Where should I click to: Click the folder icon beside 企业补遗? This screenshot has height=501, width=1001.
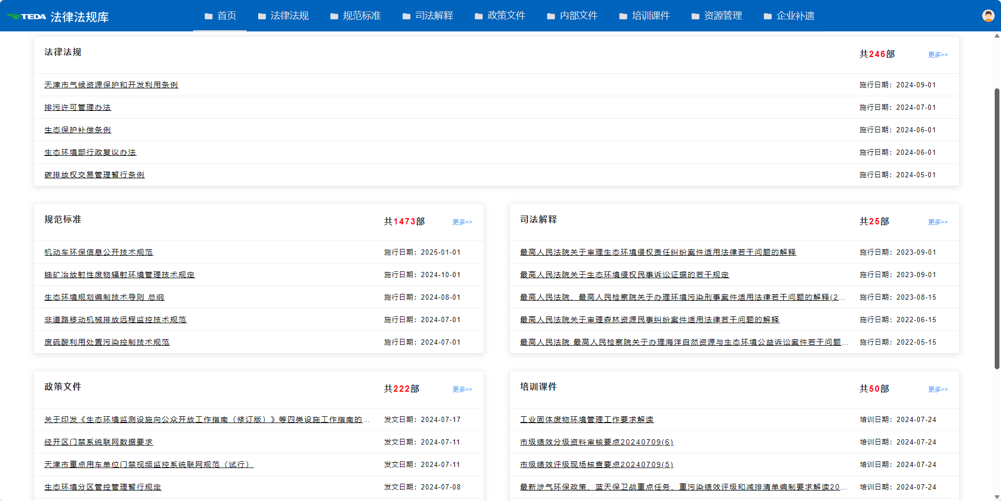768,16
